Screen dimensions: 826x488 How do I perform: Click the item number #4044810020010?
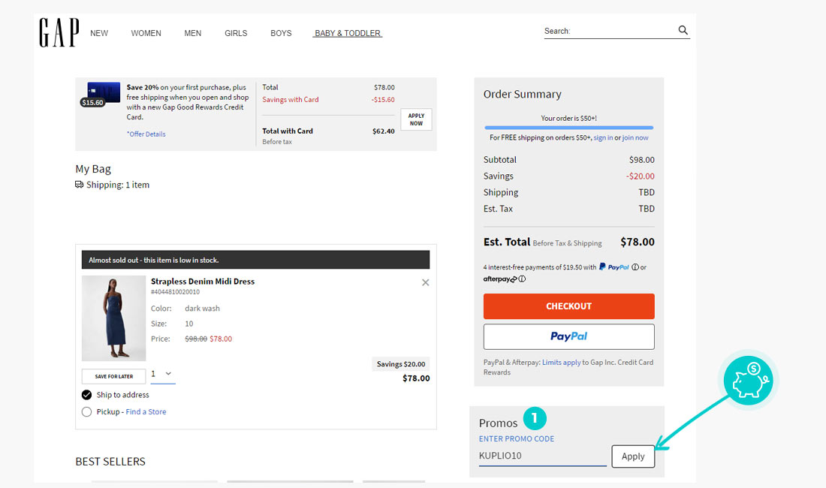click(x=176, y=292)
